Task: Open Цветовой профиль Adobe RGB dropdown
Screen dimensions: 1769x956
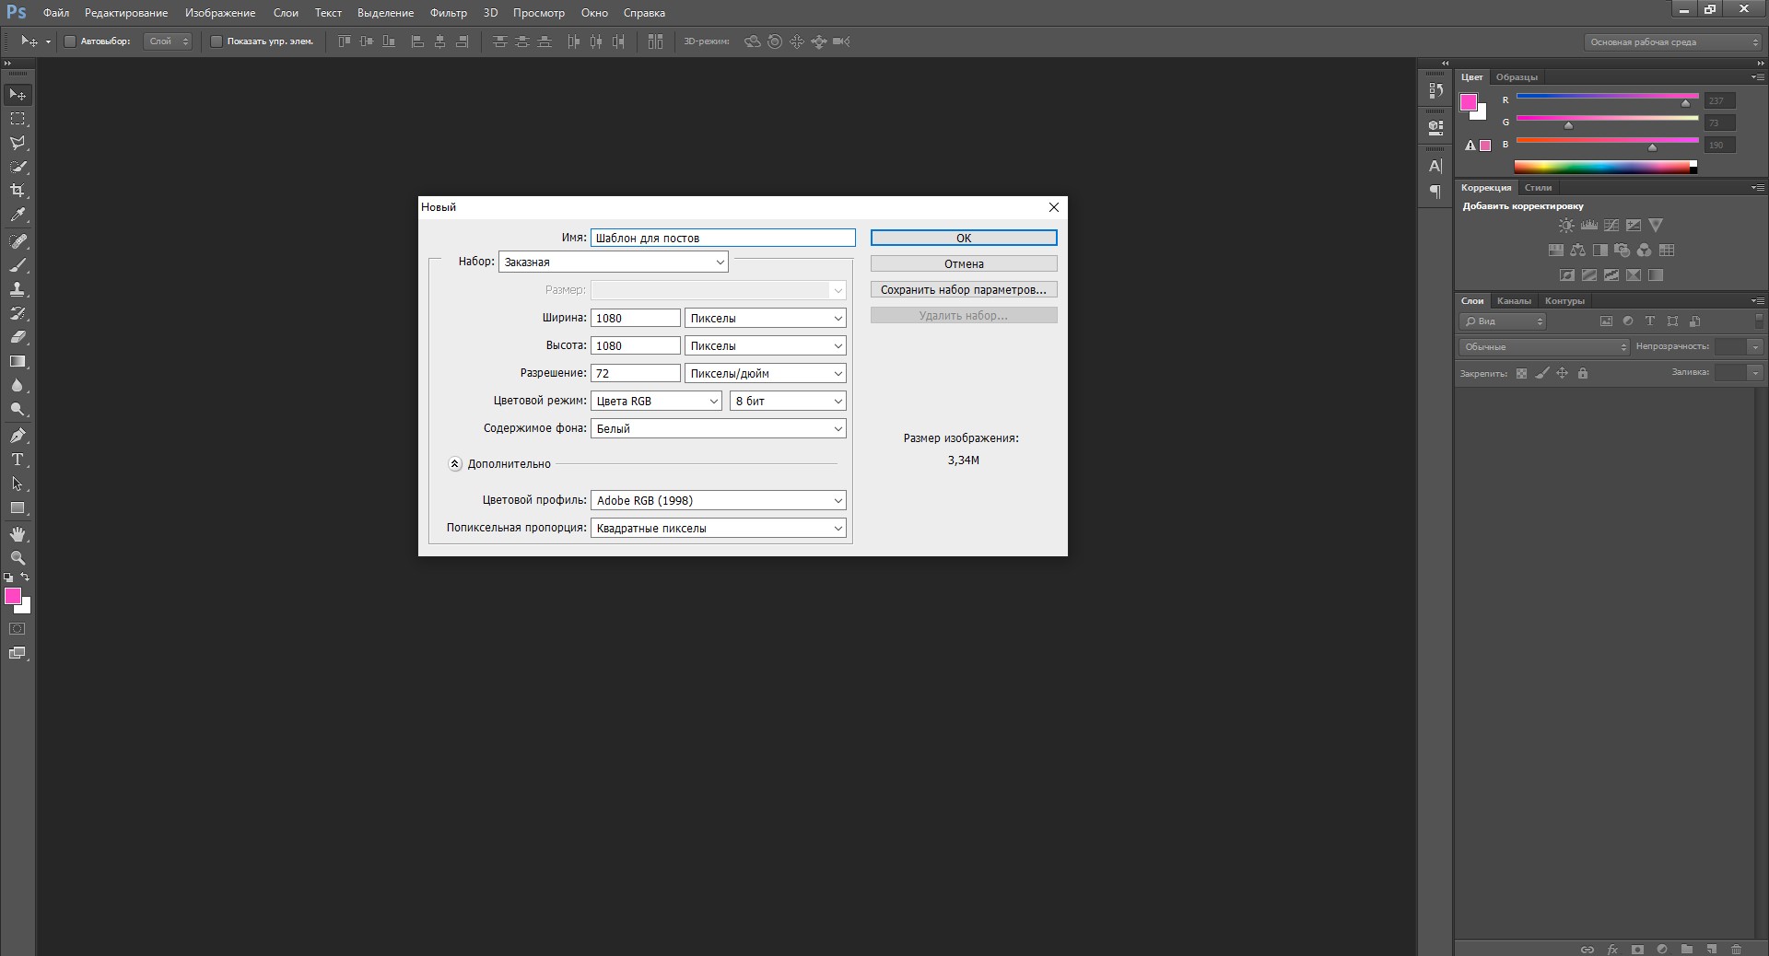Action: click(719, 500)
